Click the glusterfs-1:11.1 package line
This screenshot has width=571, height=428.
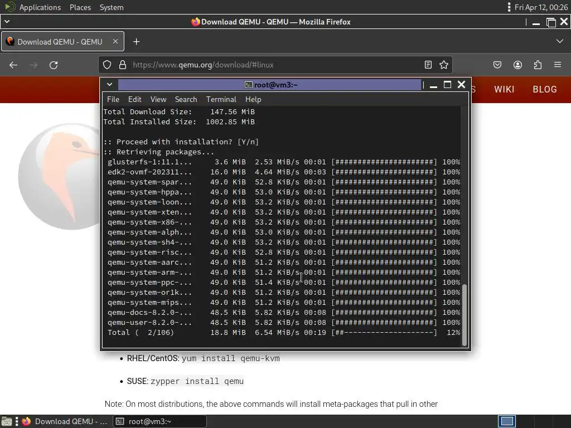pyautogui.click(x=283, y=162)
